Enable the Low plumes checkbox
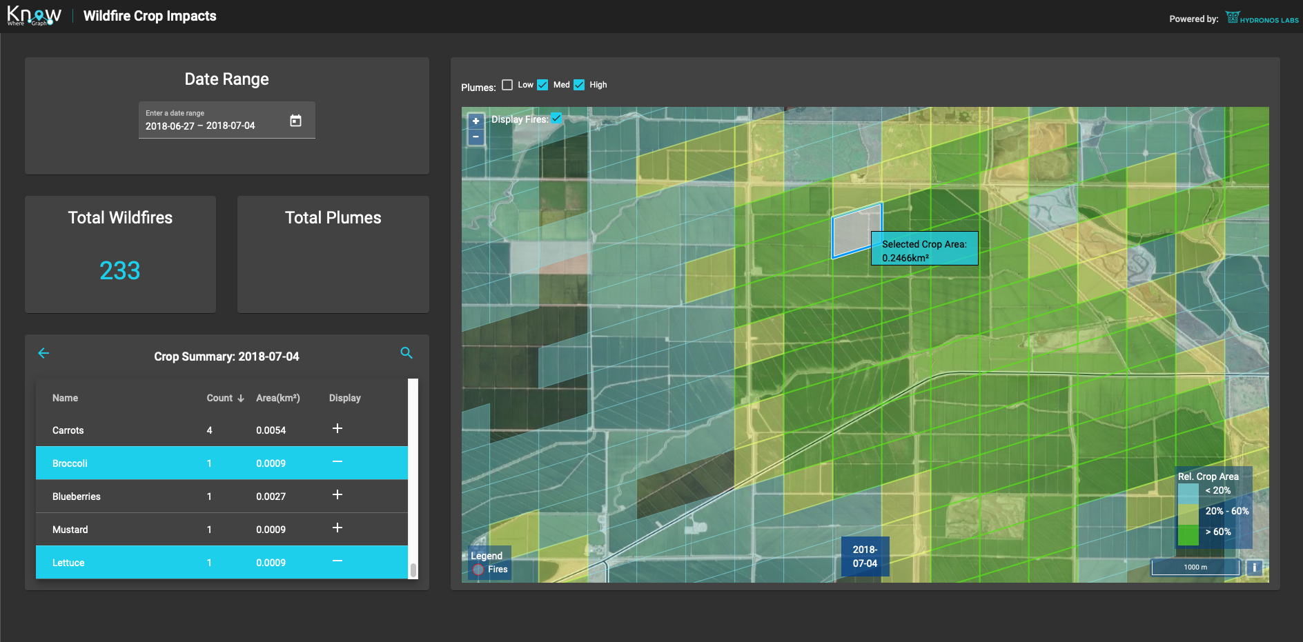The height and width of the screenshot is (642, 1303). (x=507, y=85)
